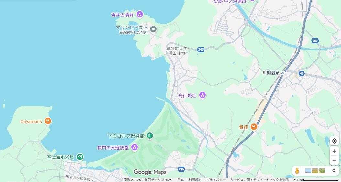
Task: Open the 烏山城址 historic site pin
Action: click(203, 95)
